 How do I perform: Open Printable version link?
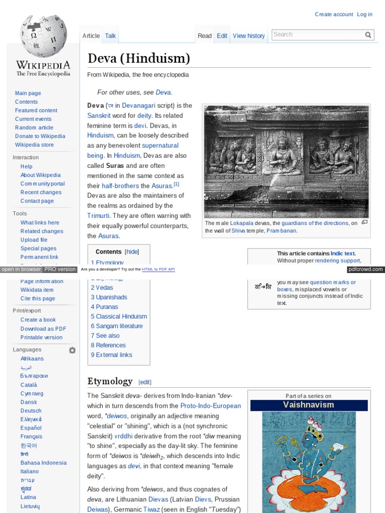[41, 337]
